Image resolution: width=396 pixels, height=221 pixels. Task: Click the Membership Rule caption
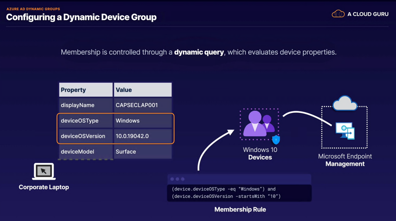(240, 209)
